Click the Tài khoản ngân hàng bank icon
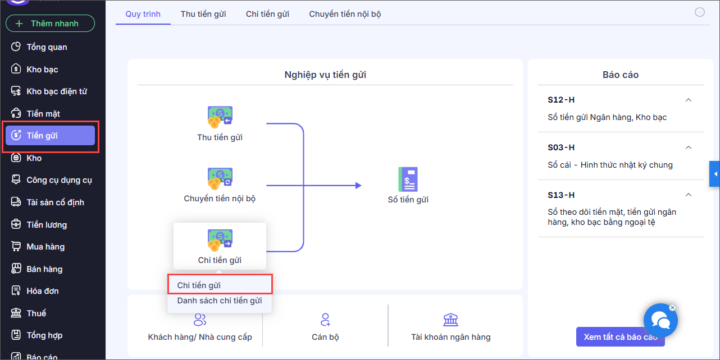 click(x=450, y=320)
